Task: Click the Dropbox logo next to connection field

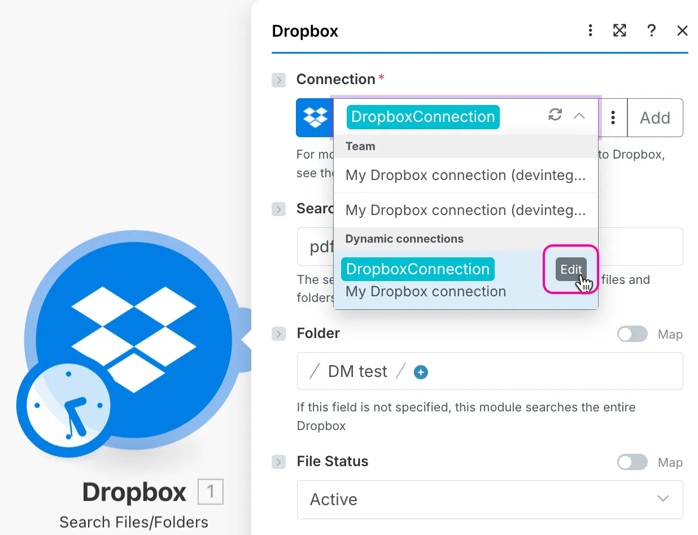Action: [315, 117]
